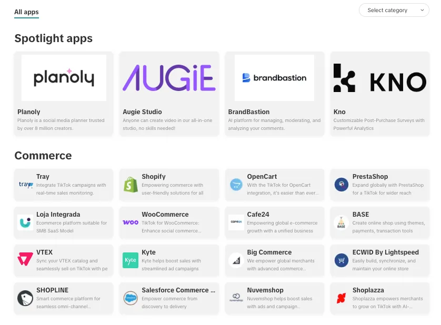The height and width of the screenshot is (325, 441).
Task: Click the BrandBastion logo image
Action: [x=274, y=78]
